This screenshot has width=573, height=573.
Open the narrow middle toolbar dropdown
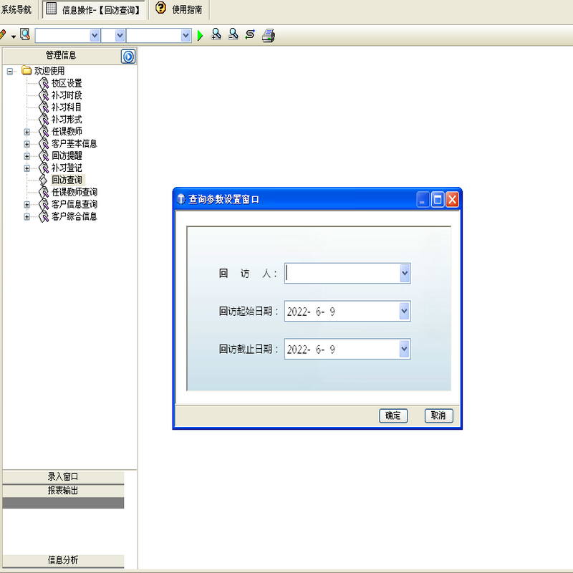[120, 35]
